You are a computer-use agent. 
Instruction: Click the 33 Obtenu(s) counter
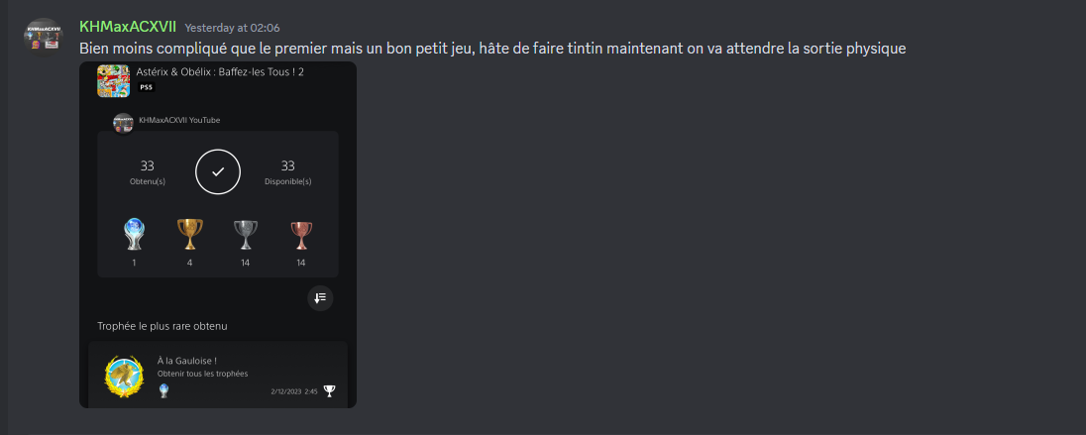pyautogui.click(x=148, y=171)
